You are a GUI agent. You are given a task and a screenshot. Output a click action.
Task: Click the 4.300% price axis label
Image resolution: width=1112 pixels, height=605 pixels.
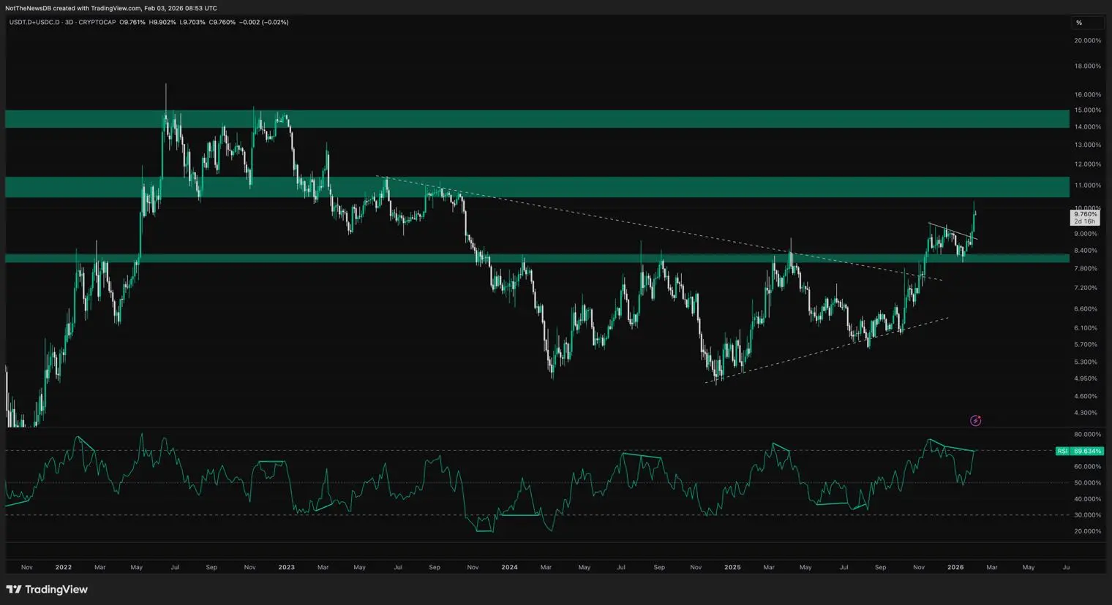(x=1086, y=413)
